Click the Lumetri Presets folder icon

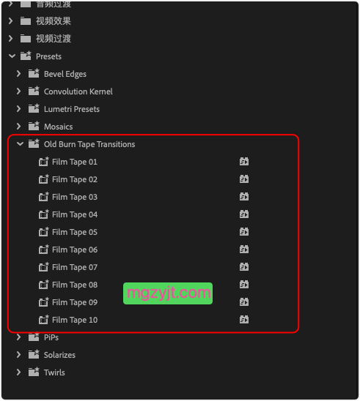pos(34,109)
